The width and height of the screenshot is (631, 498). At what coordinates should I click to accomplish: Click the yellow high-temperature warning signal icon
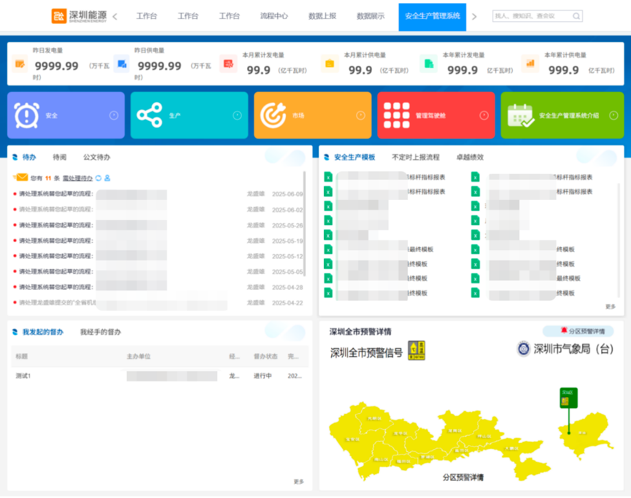[416, 351]
